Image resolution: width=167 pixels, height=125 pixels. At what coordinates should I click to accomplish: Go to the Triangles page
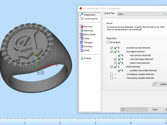88,42
